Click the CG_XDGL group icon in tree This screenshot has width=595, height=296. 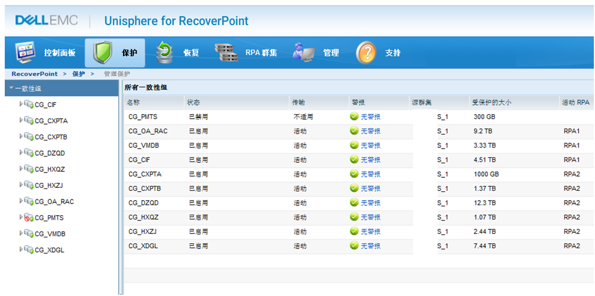point(29,250)
